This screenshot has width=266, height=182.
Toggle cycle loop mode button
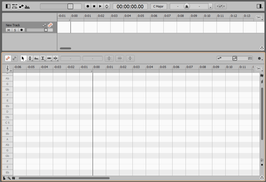pos(107,6)
